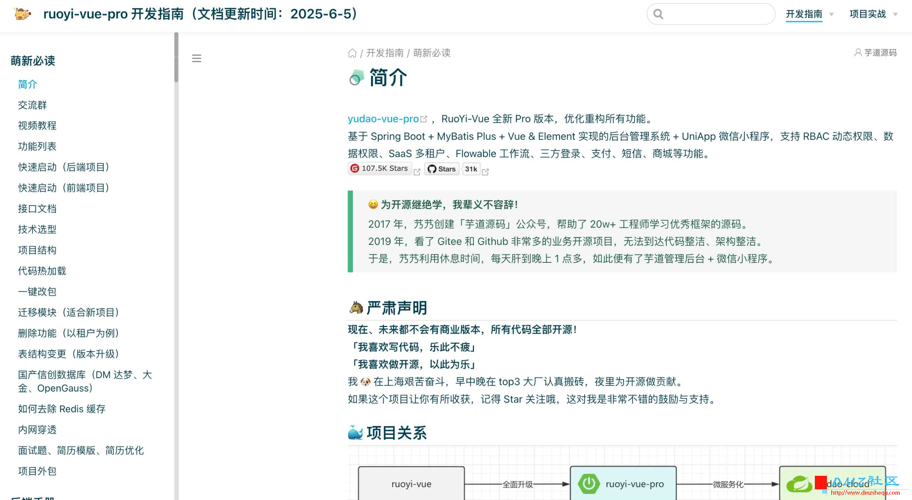The height and width of the screenshot is (500, 912).
Task: Toggle the sidebar hamburger menu icon
Action: pos(196,59)
